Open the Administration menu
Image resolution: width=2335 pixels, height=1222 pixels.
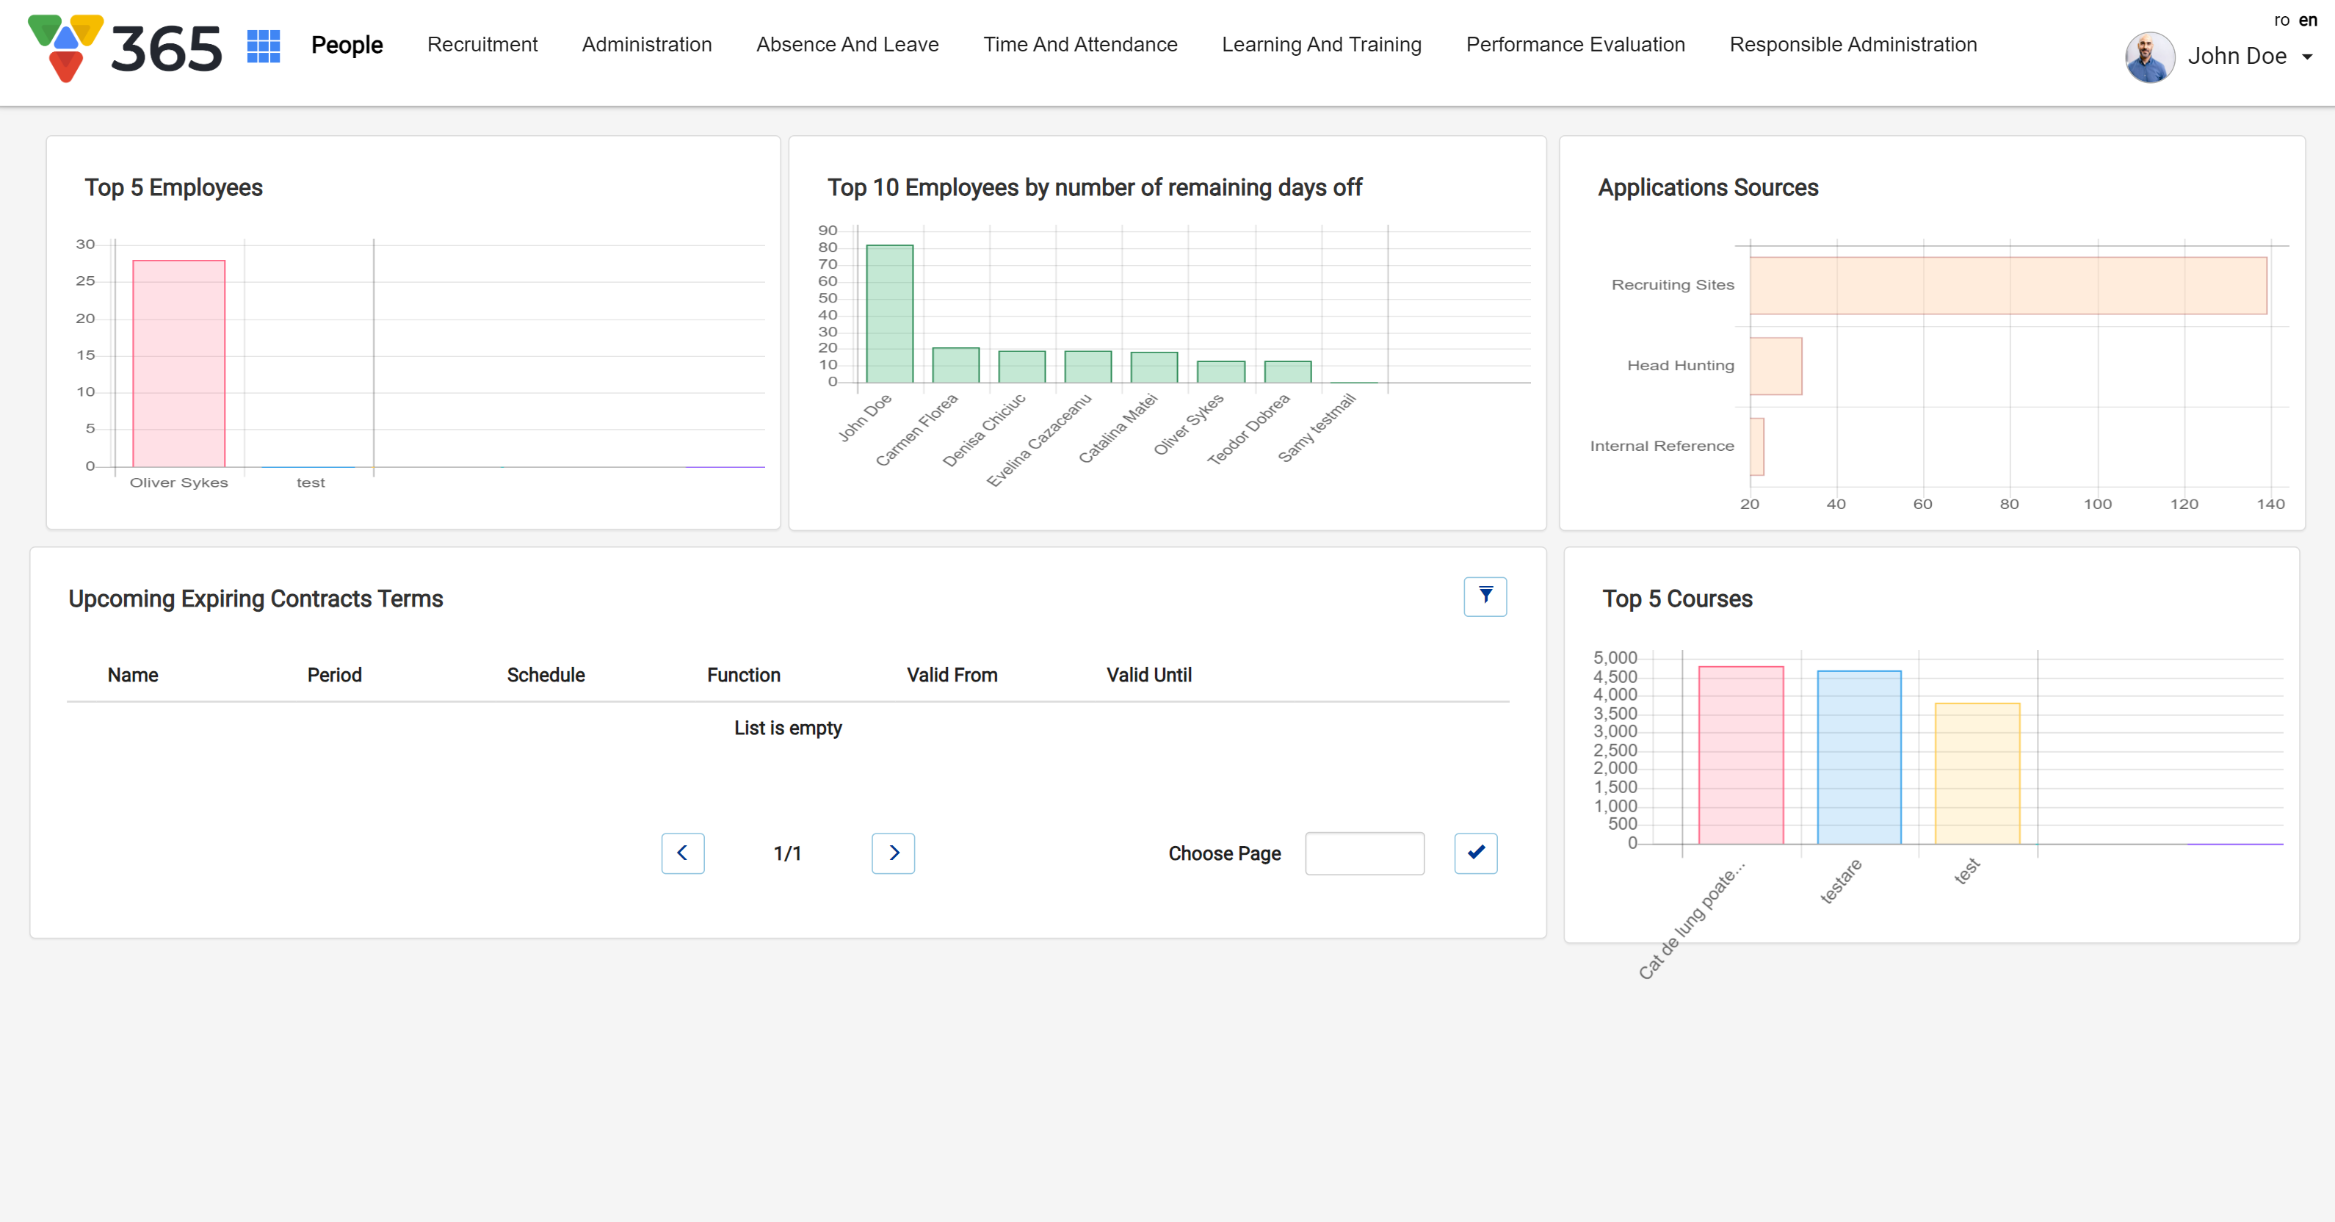(646, 44)
